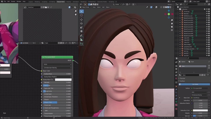Click the image editor pan hand icon
211x119 pixels.
point(76,14)
